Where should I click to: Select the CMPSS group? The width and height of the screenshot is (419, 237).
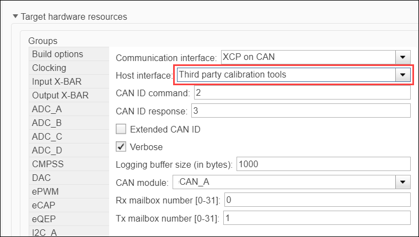click(x=46, y=164)
